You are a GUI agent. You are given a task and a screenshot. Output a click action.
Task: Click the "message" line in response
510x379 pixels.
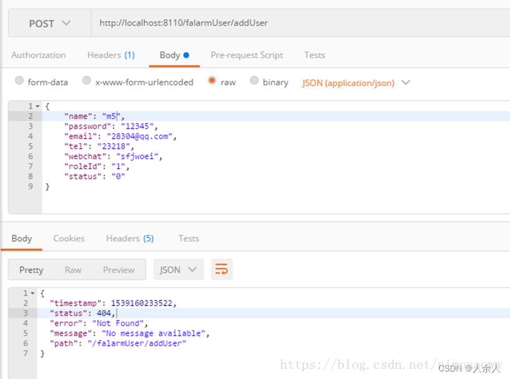coord(130,333)
